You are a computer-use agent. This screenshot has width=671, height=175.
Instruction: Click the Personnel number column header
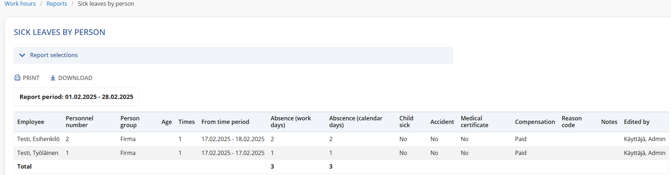point(79,122)
